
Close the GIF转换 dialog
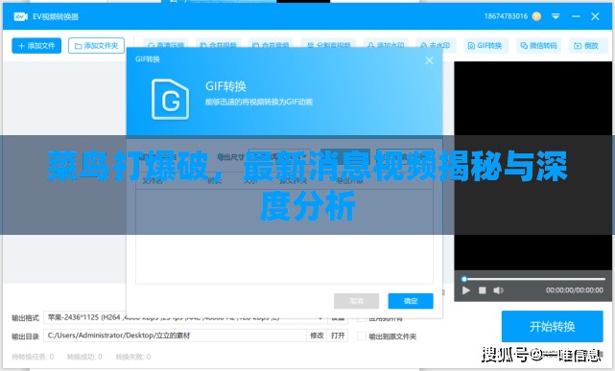click(x=429, y=60)
